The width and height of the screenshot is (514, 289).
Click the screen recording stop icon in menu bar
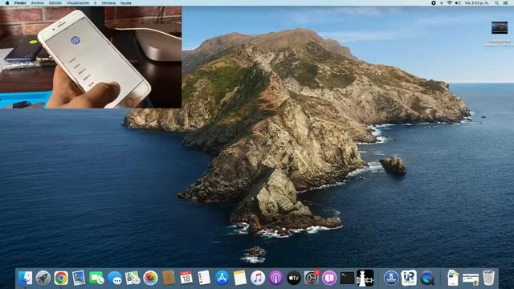click(x=434, y=3)
